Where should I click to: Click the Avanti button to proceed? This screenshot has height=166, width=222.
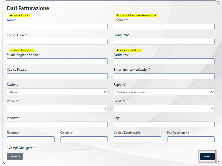coord(207,156)
